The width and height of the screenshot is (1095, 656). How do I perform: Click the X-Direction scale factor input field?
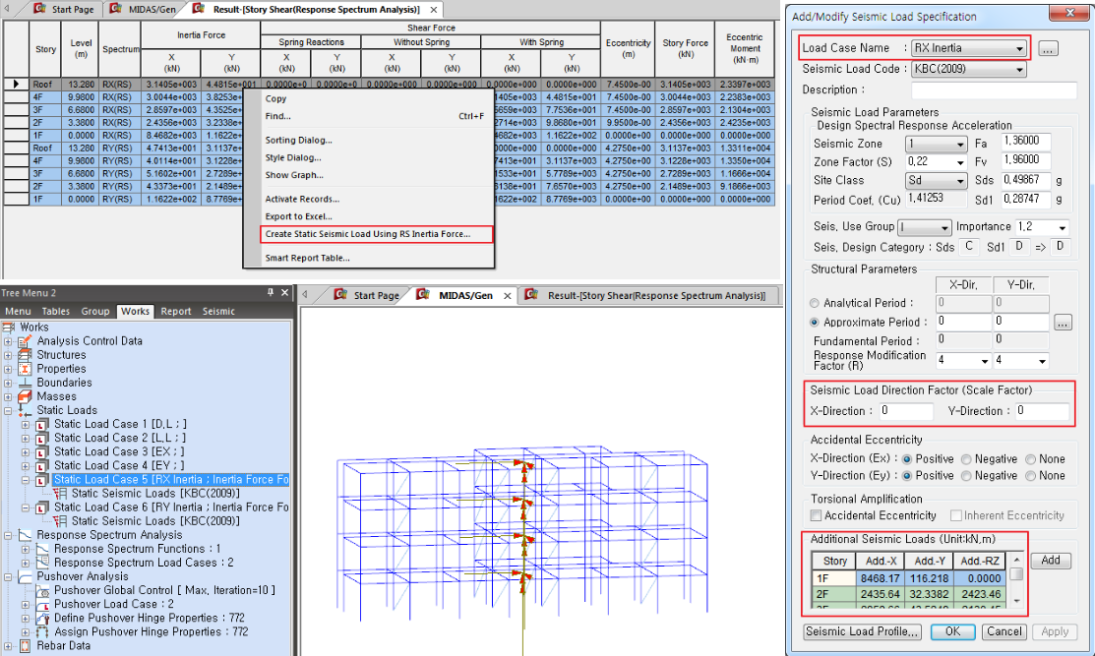[904, 411]
